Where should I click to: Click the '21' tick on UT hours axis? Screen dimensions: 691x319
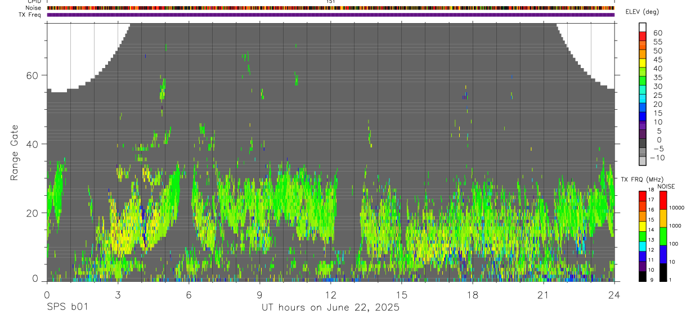(543, 294)
